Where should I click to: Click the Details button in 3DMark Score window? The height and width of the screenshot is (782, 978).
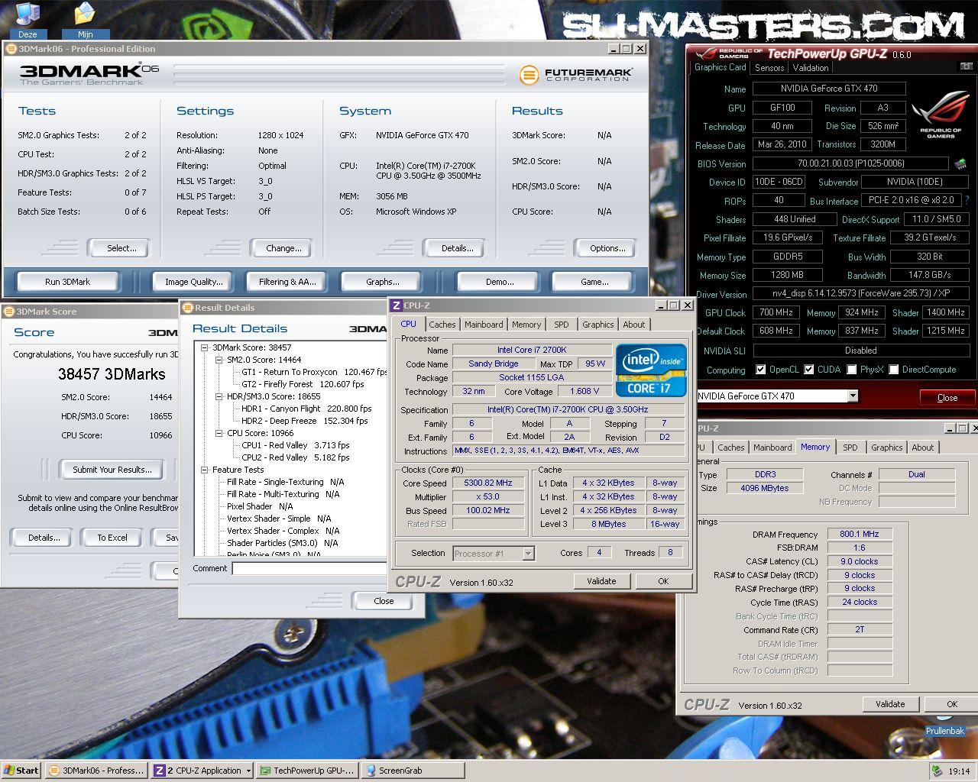[x=44, y=538]
